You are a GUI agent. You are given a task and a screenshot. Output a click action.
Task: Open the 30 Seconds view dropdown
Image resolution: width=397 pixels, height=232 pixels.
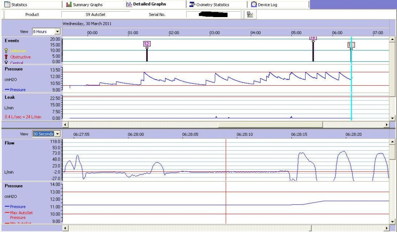(x=58, y=134)
